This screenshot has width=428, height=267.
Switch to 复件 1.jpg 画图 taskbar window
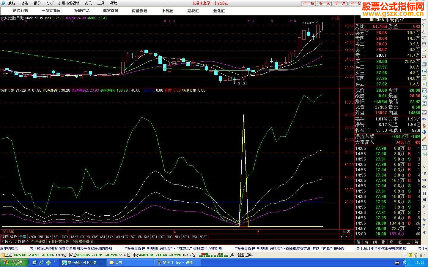coord(178,263)
